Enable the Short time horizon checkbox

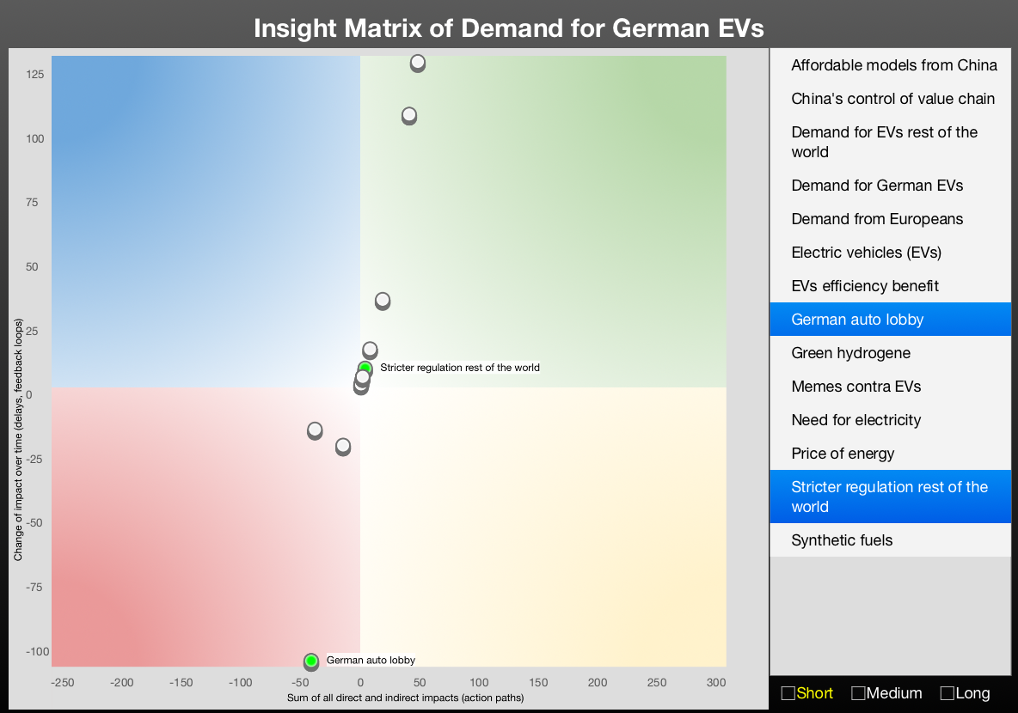(x=788, y=693)
